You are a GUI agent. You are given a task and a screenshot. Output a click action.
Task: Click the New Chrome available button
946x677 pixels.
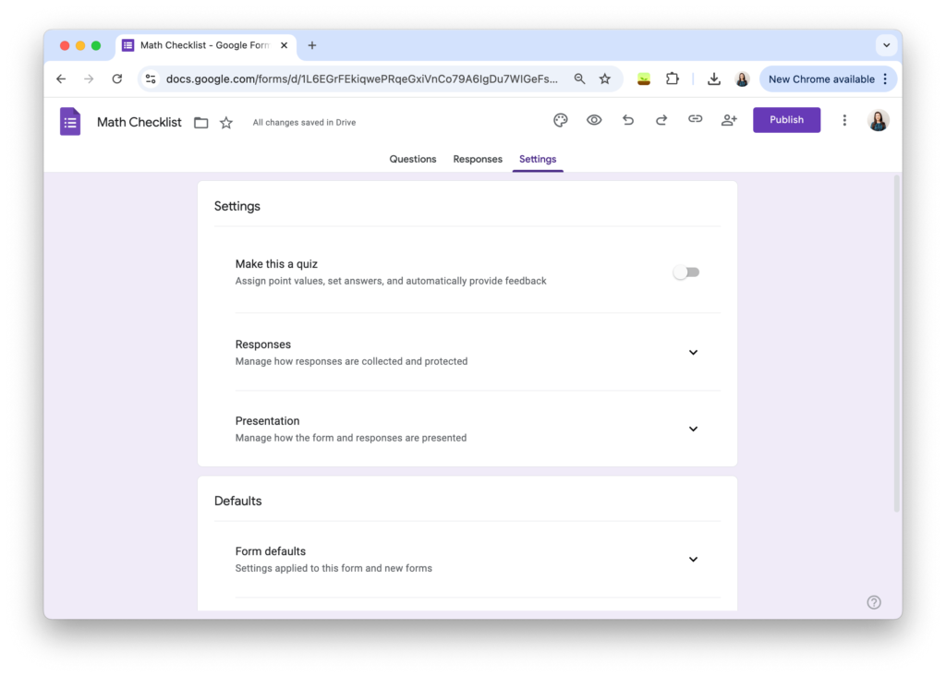point(822,79)
